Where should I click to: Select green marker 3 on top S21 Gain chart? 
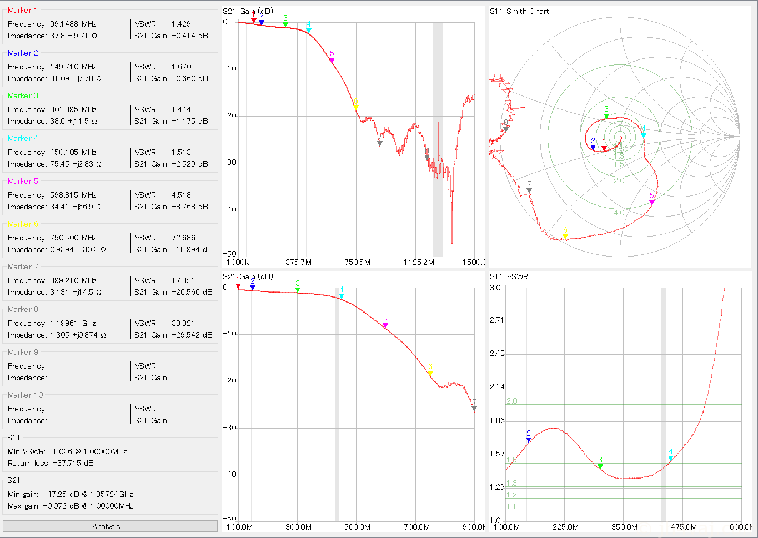coord(285,24)
